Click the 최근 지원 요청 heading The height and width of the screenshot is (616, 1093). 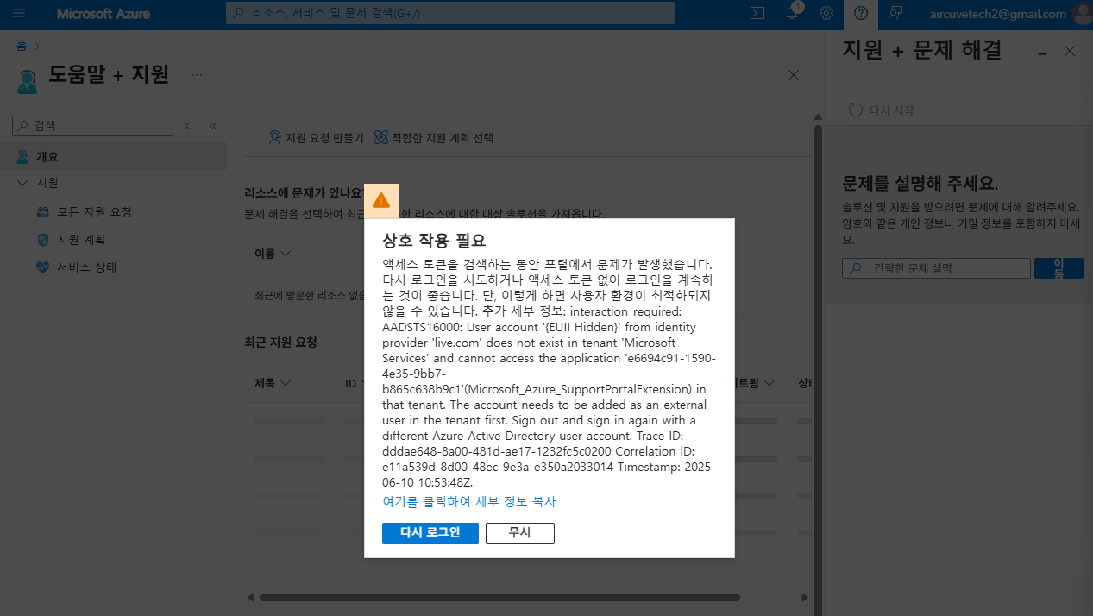coord(280,343)
